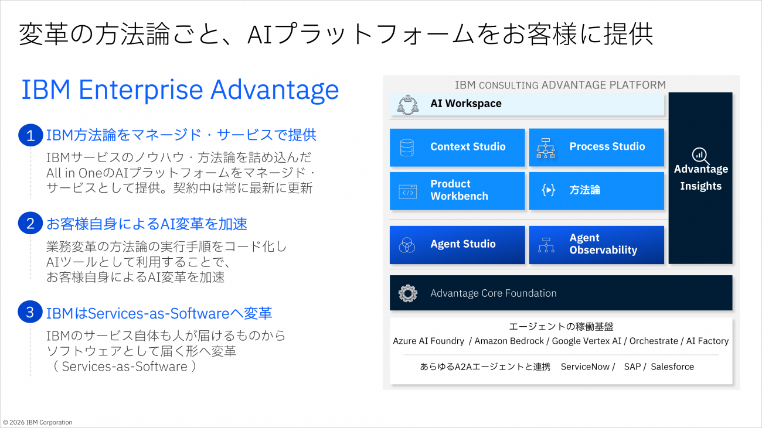This screenshot has width=762, height=428.
Task: Select the エージェントの稼働基盤 caption
Action: [561, 327]
